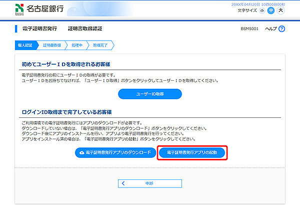
Task: Click the 証明書取得認証 subtitle text
Action: [x=85, y=29]
